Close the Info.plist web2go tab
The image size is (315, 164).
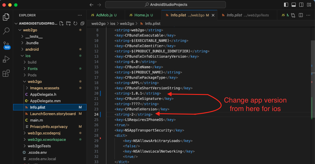[213, 15]
